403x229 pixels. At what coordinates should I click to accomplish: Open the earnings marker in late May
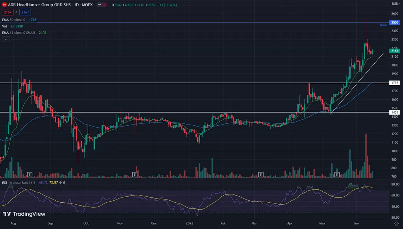(x=337, y=174)
